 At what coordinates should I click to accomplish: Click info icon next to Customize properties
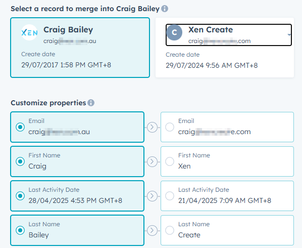point(91,103)
